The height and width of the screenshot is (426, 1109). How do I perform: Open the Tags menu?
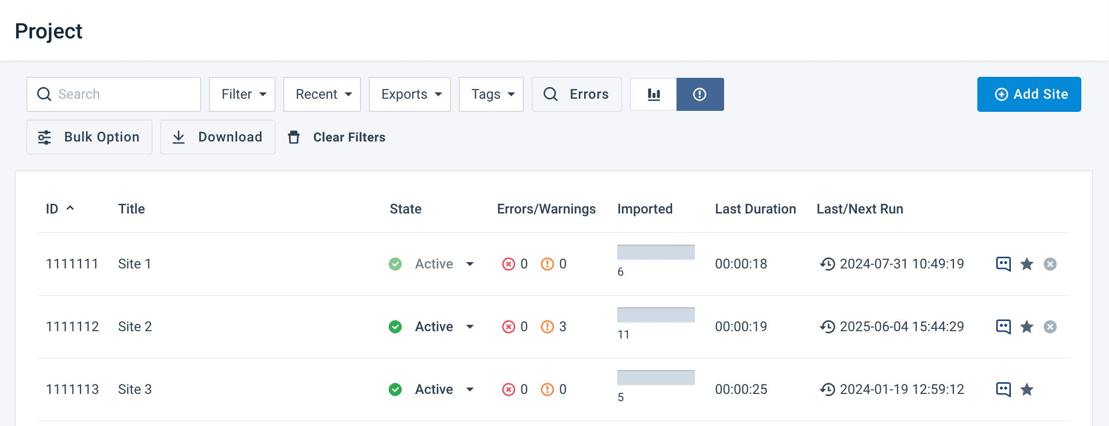[491, 94]
